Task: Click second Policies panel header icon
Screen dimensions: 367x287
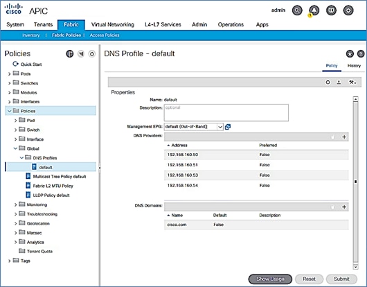Action: (81, 54)
